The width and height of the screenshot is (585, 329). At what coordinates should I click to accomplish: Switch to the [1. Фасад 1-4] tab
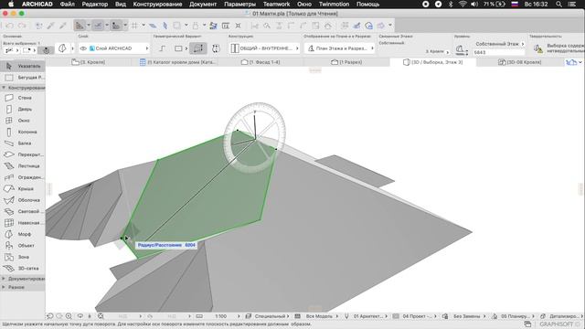(x=261, y=62)
